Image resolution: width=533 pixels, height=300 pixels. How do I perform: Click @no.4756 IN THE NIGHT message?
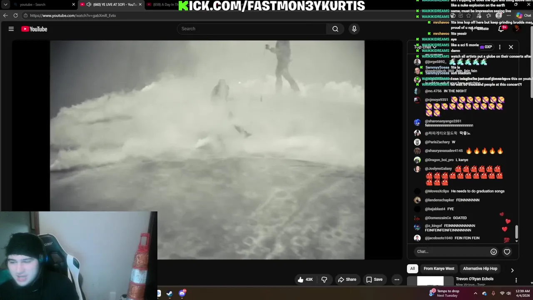coord(441,91)
